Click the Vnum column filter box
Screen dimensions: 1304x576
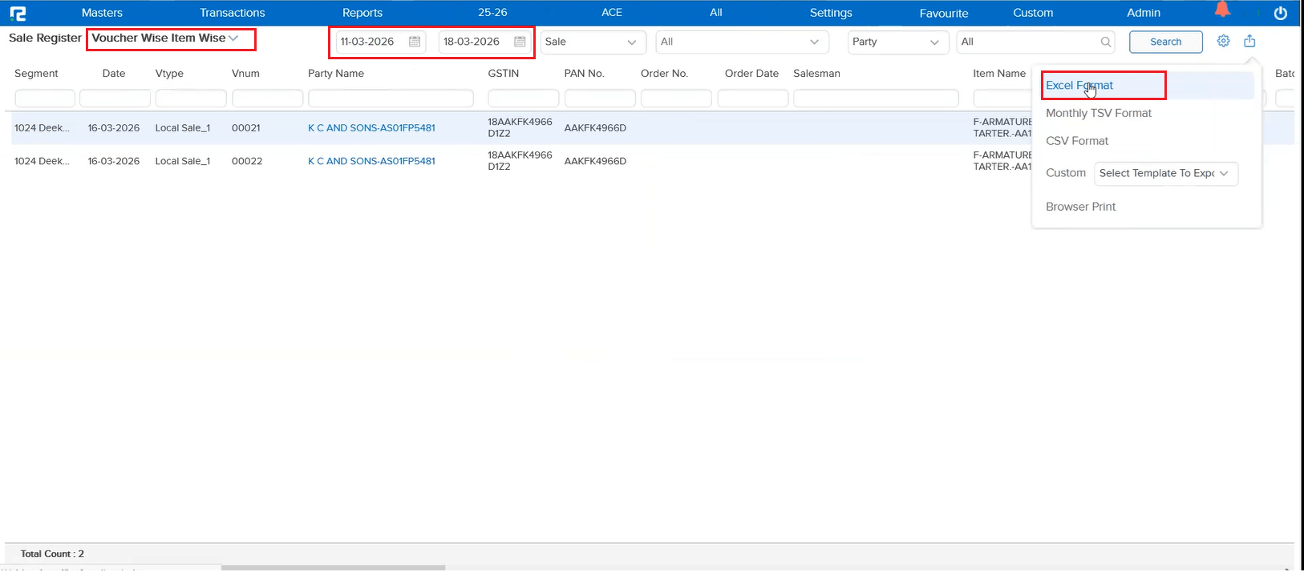tap(268, 98)
